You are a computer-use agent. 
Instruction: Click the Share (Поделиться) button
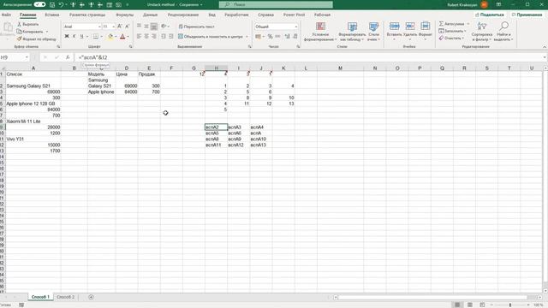[x=489, y=15]
